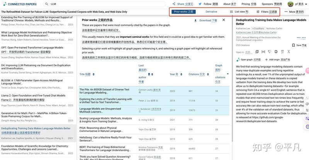Open the Sponsors menu item
The width and height of the screenshot is (309, 160).
[272, 4]
